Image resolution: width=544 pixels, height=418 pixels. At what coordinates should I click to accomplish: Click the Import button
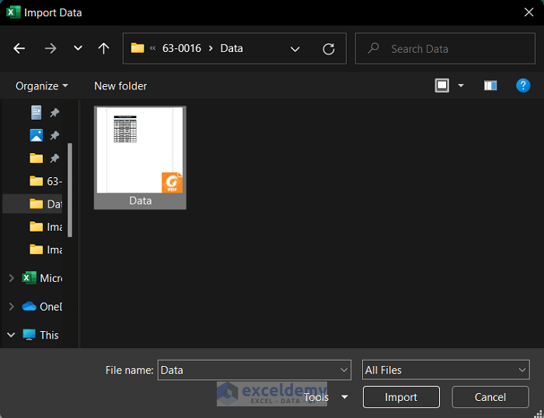pos(401,397)
